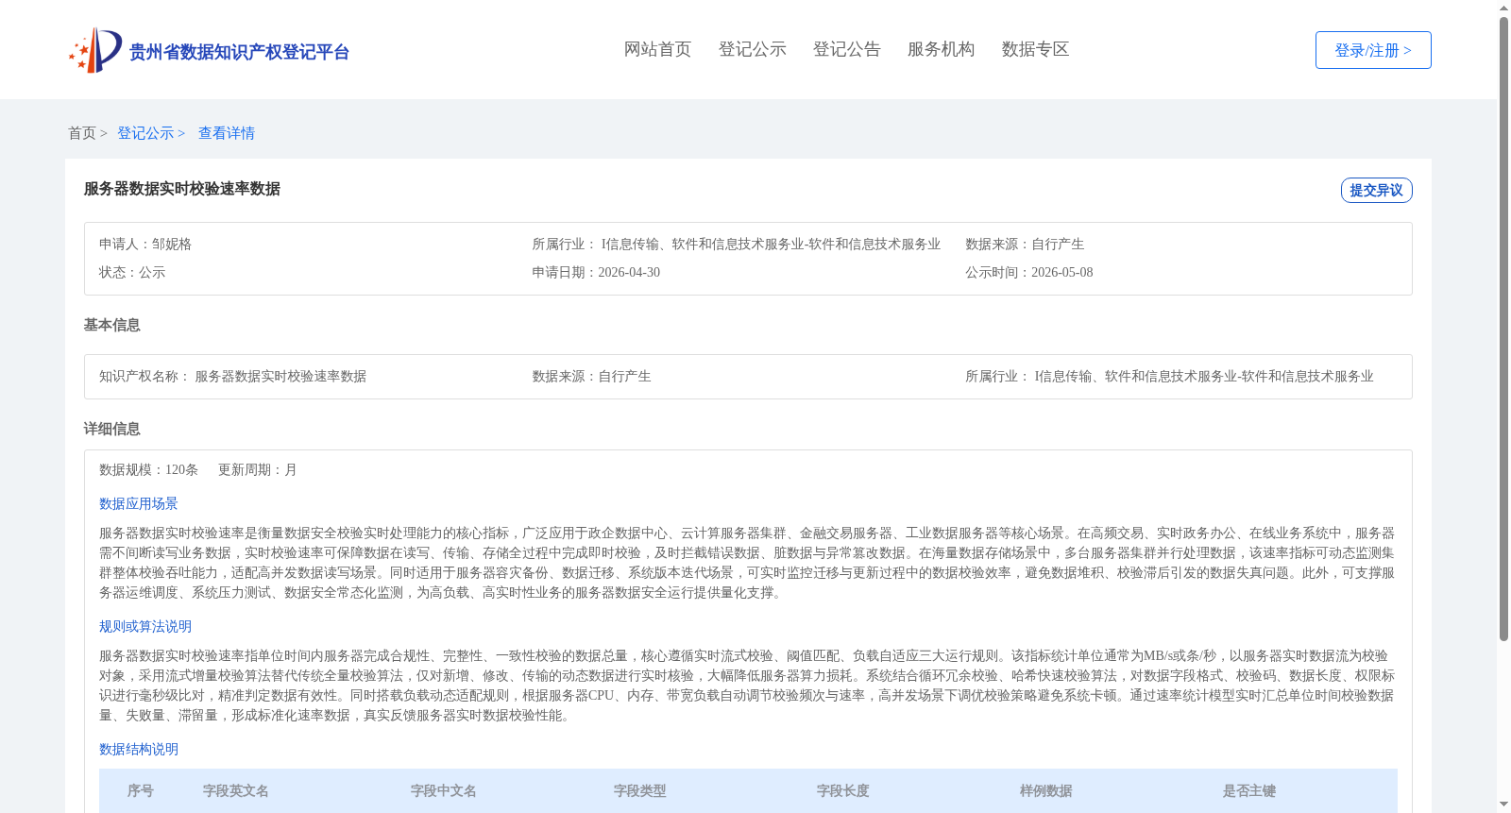Click the 字段英文名 column header
1511x813 pixels.
point(236,791)
